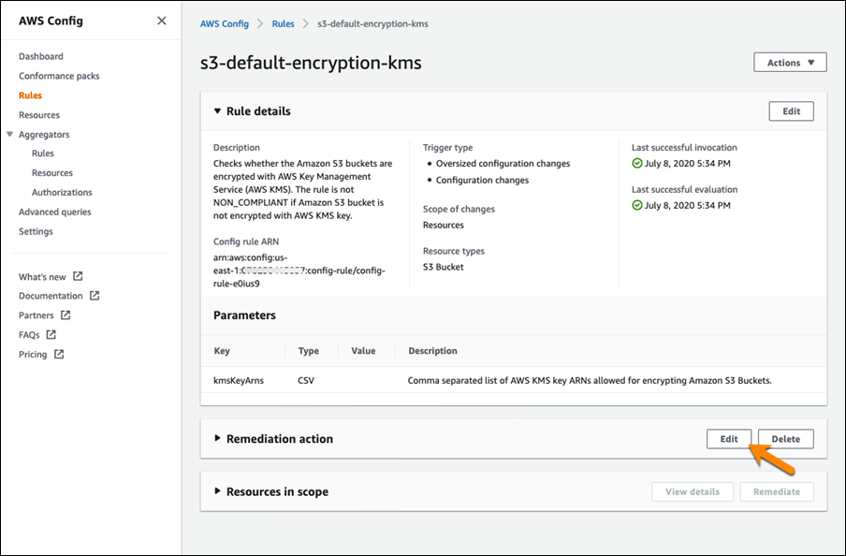Navigate to AWS Config breadcrumb link
The image size is (846, 556).
(225, 23)
